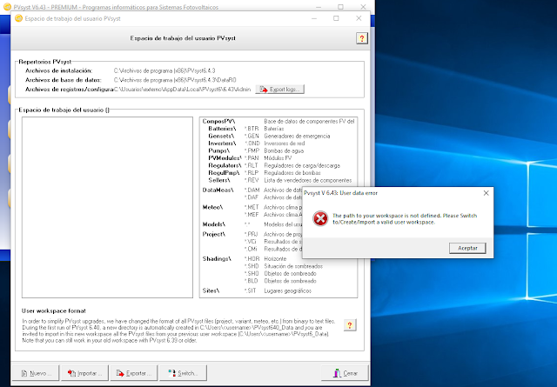Click the *.HOR Horizonte row
557x387 pixels.
click(265, 258)
